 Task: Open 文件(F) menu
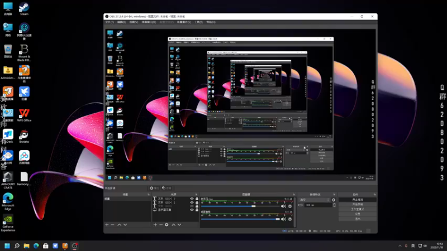pyautogui.click(x=110, y=22)
